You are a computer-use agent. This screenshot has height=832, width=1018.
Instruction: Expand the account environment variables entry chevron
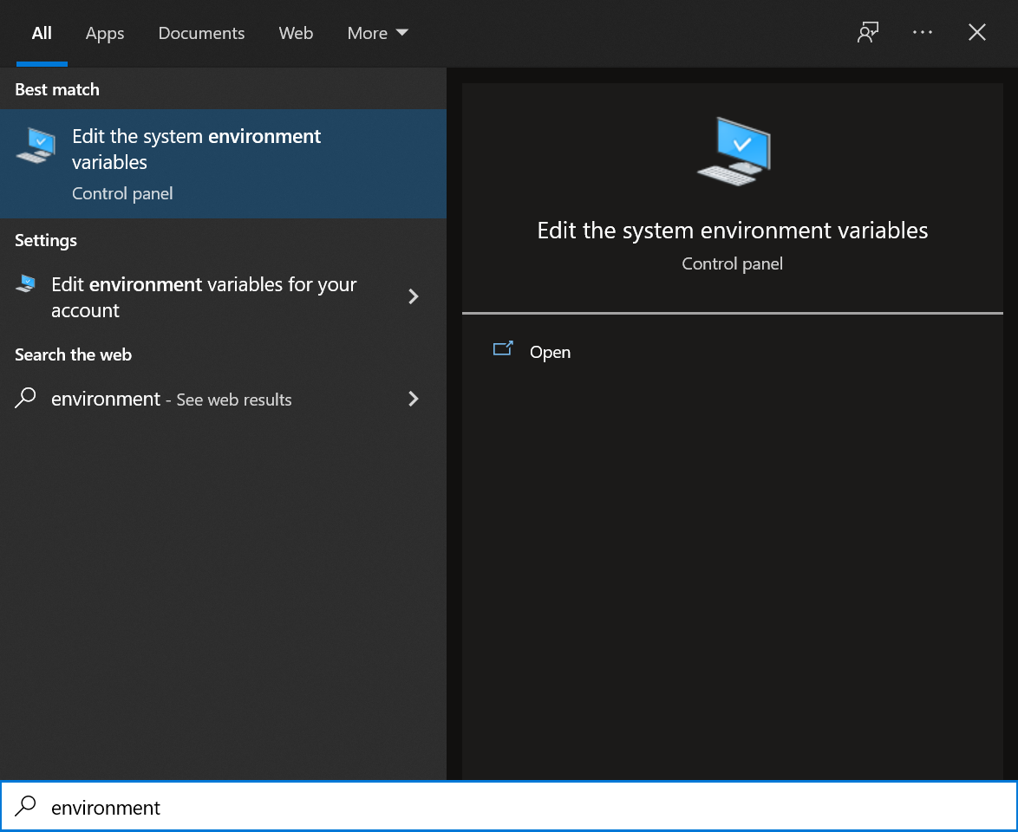(x=414, y=296)
